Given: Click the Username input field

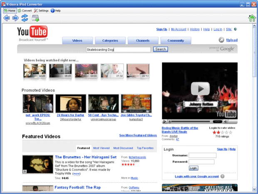Looking at the screenshot, I should [x=202, y=155].
